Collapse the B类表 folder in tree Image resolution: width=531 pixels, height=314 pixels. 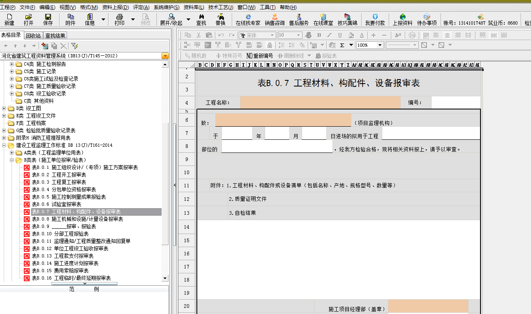tap(12, 160)
